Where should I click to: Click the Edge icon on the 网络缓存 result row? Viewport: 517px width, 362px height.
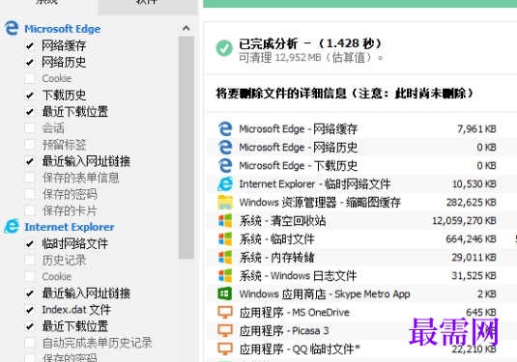coord(225,128)
